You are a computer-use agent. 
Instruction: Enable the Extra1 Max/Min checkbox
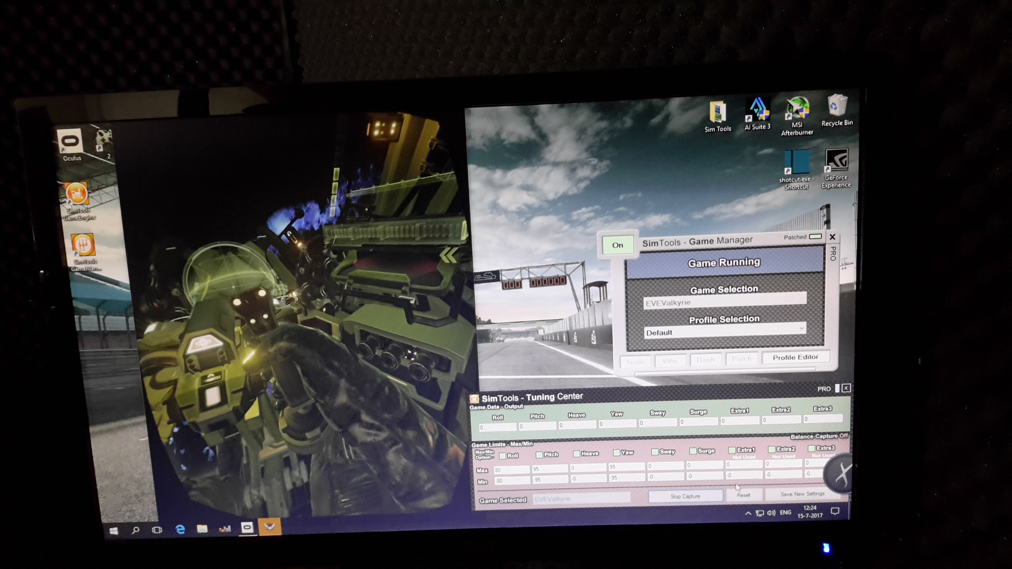(x=732, y=450)
